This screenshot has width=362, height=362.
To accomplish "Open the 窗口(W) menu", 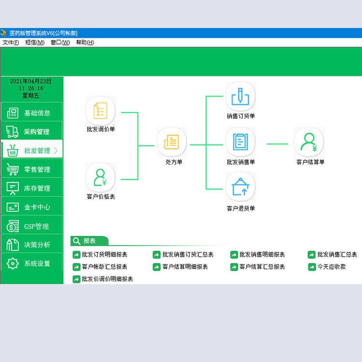I will point(60,42).
